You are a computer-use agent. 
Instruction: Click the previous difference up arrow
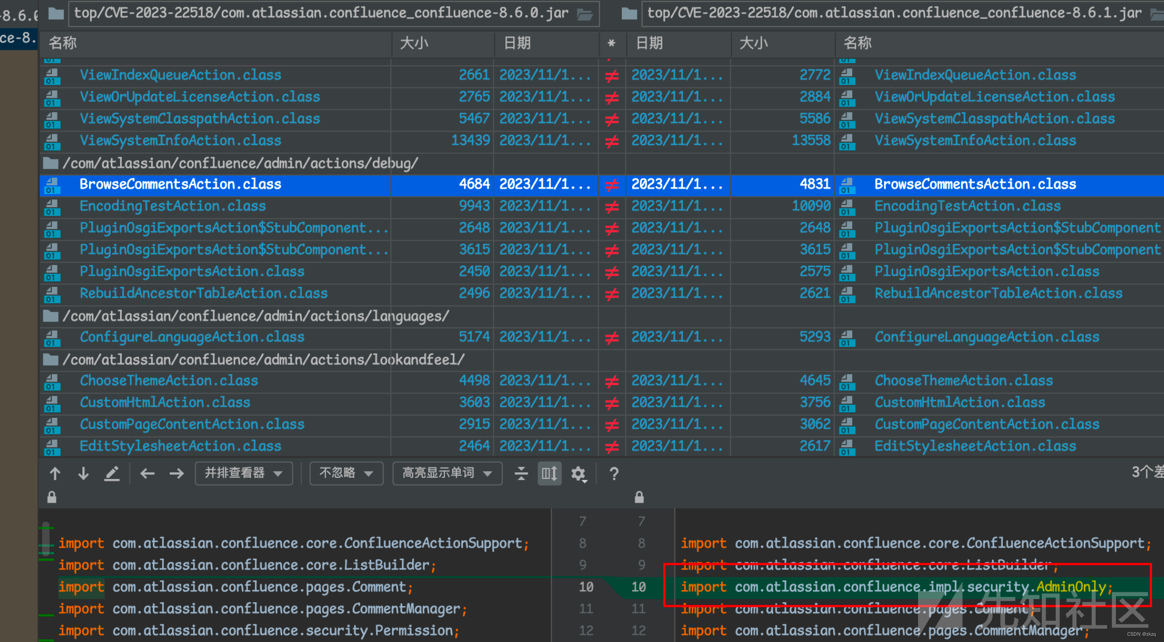pos(55,473)
